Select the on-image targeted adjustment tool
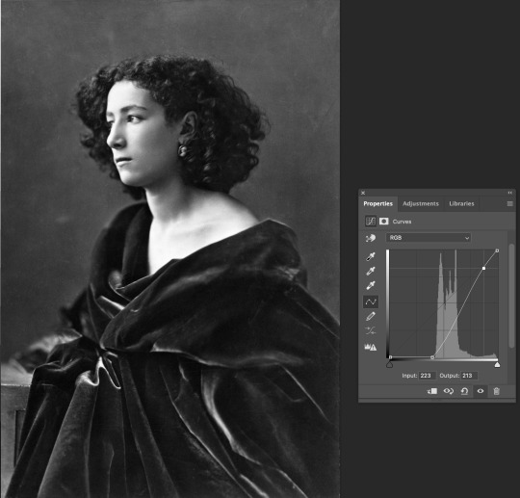This screenshot has height=498, width=520. click(371, 238)
